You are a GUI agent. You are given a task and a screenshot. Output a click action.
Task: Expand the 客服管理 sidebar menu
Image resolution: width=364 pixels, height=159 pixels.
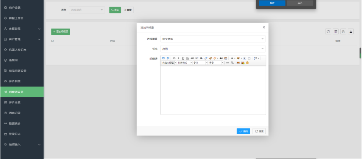22,29
